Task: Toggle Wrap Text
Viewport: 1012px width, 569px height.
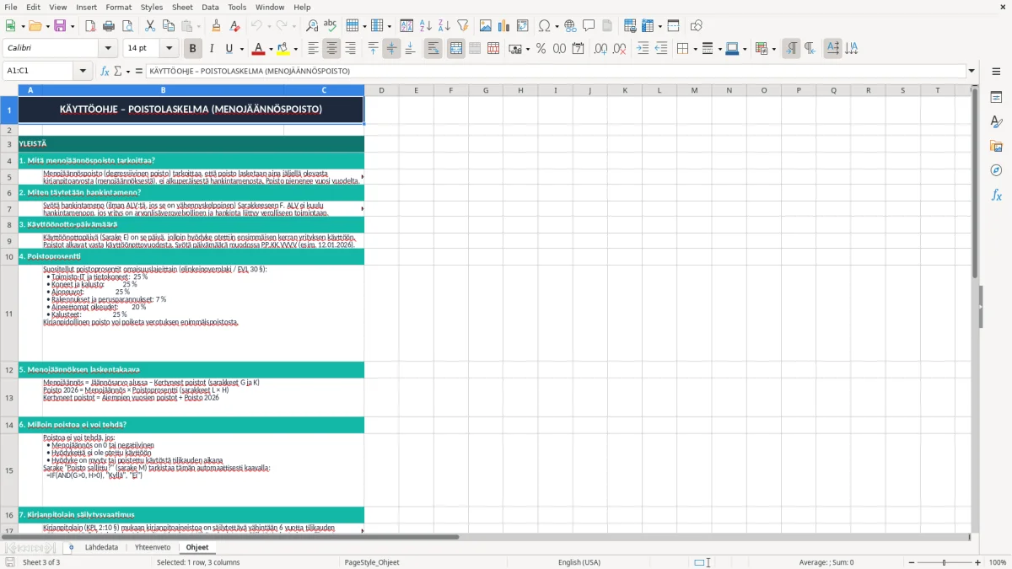Action: pos(433,49)
